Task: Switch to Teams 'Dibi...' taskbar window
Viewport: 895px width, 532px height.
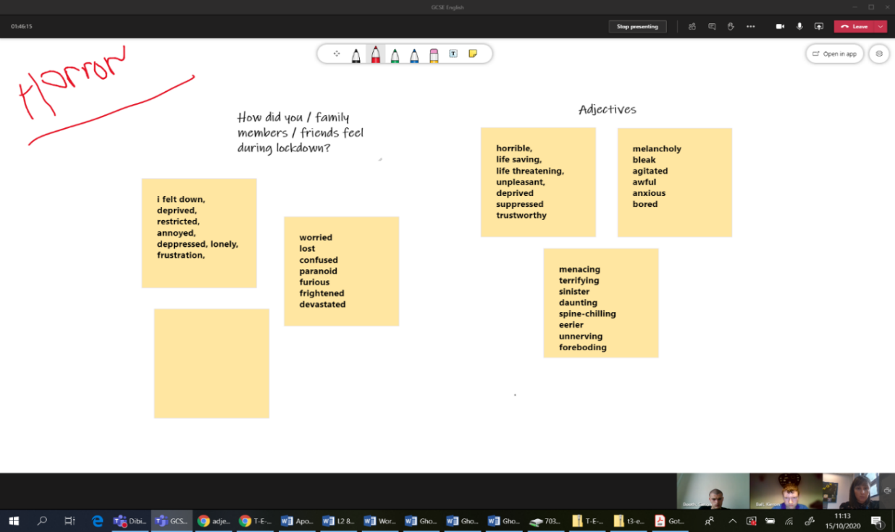Action: click(130, 521)
